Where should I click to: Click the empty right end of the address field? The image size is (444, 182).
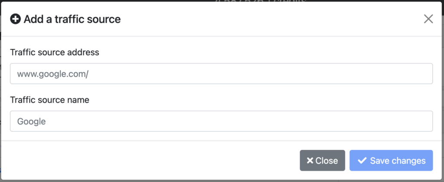point(396,73)
